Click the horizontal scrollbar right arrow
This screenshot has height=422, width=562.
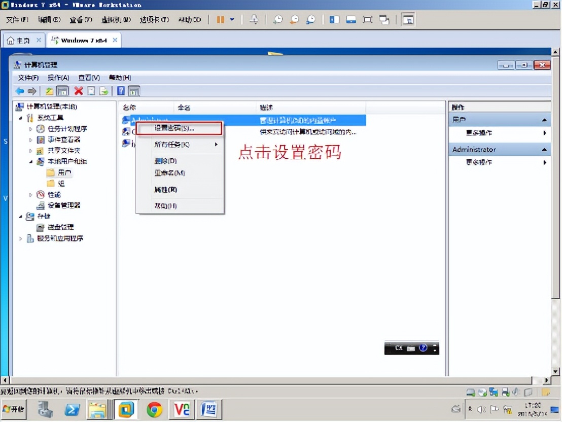(x=547, y=380)
